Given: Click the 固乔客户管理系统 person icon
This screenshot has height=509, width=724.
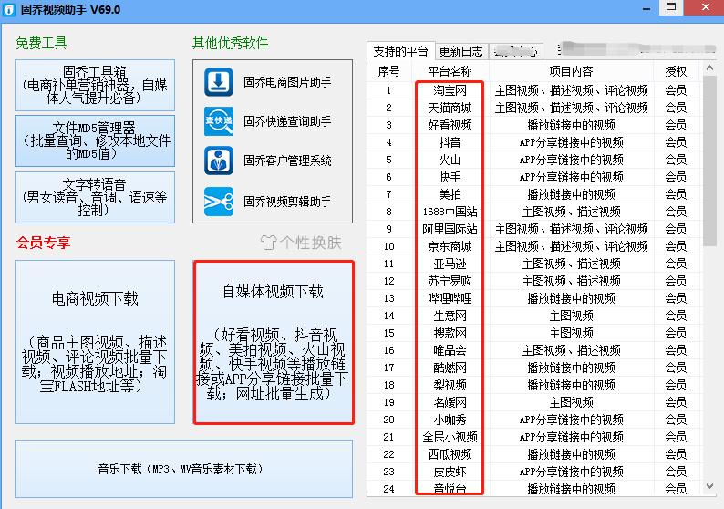Looking at the screenshot, I should (x=219, y=161).
